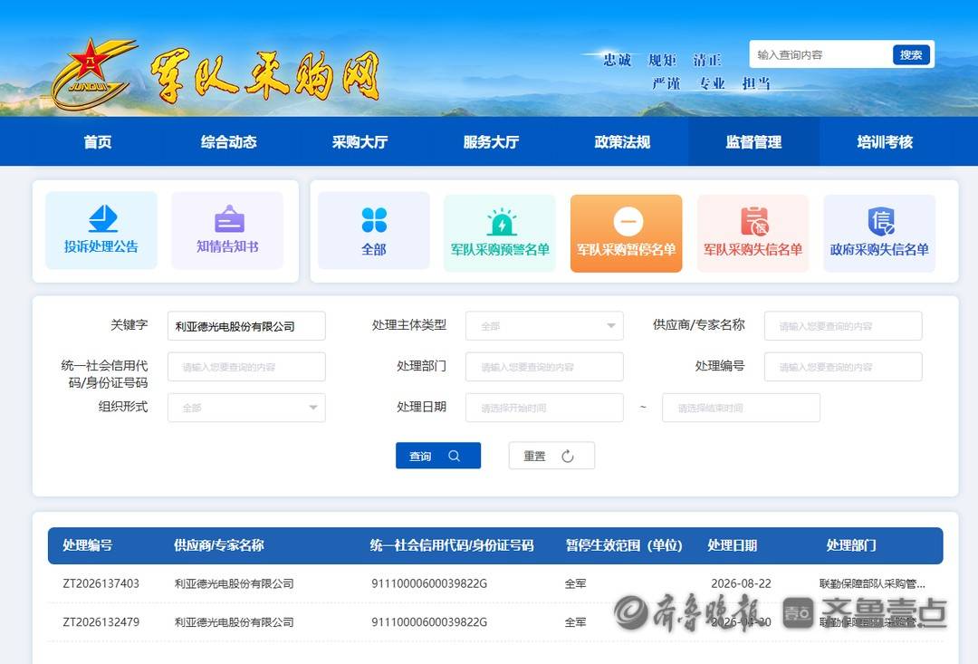The width and height of the screenshot is (978, 664).
Task: Open the 采购大厅 menu item
Action: pyautogui.click(x=360, y=141)
